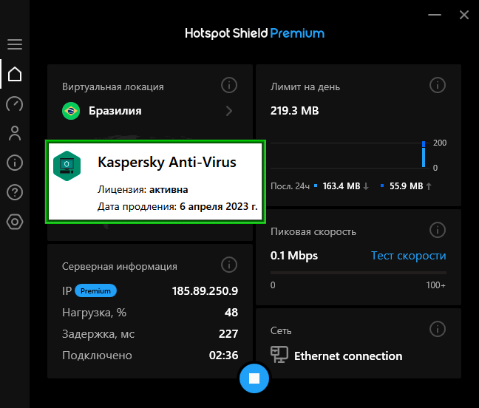Click the 55.9 MB upload value
The width and height of the screenshot is (479, 408).
(407, 186)
